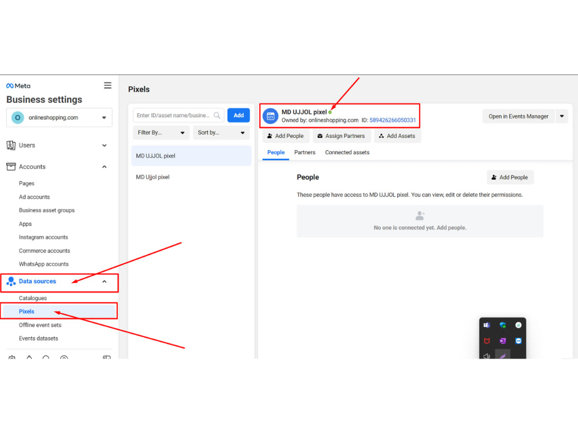Collapse the Data sources chevron
The height and width of the screenshot is (433, 578).
104,282
